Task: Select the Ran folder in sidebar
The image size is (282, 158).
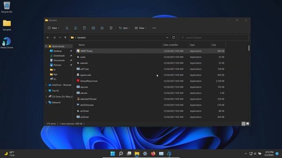Action: pyautogui.click(x=56, y=74)
